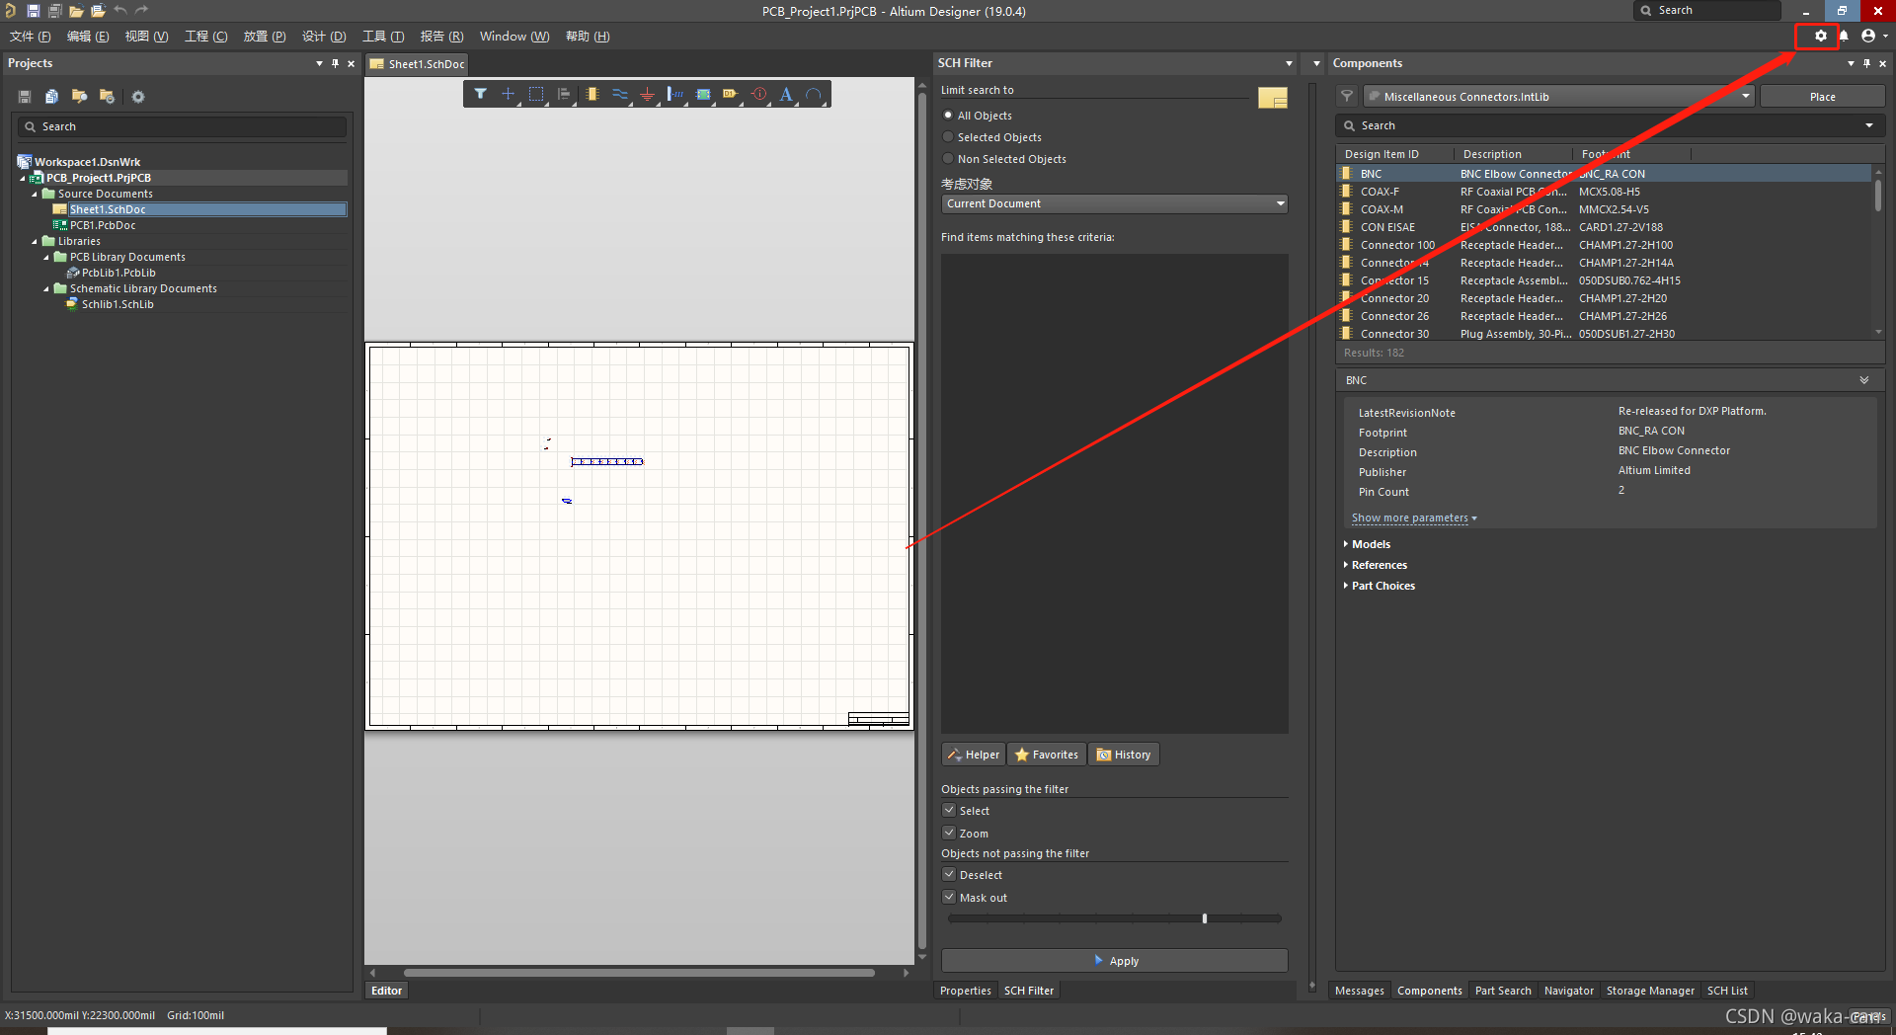Click Projects panel folder search icon

tap(79, 97)
